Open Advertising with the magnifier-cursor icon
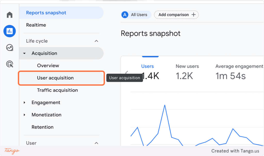264x156 pixels. 10,64
